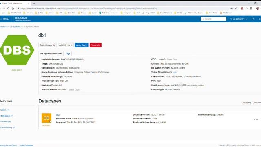Open the vcn1 Virtual Cloud Network link
The image size is (261, 147).
175,72
